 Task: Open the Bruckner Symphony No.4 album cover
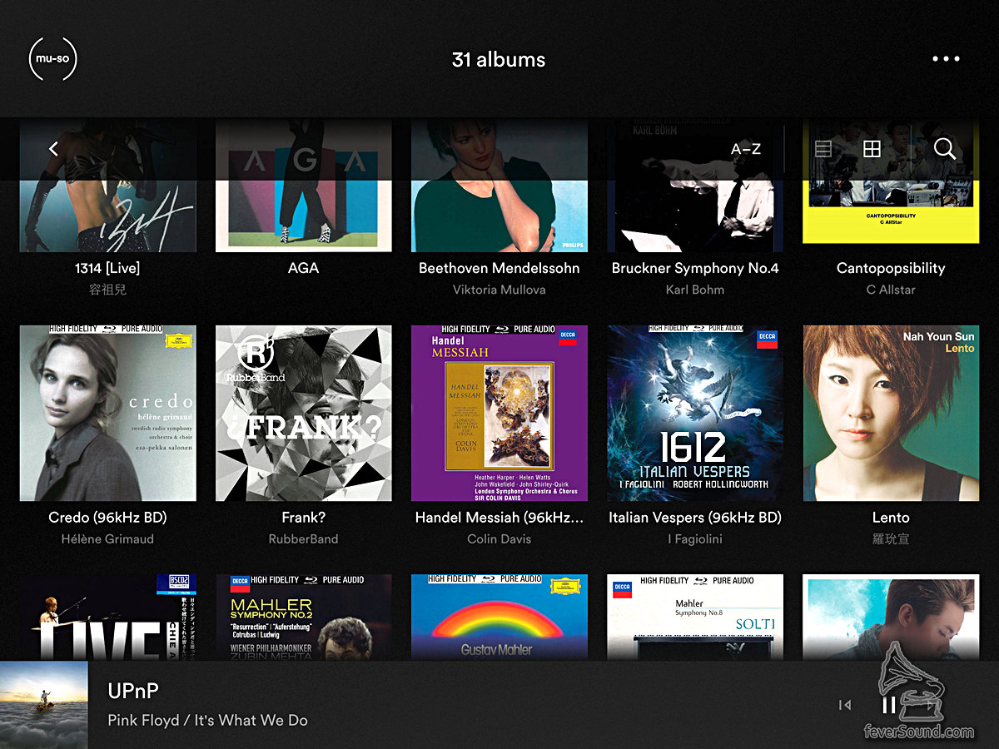click(695, 186)
